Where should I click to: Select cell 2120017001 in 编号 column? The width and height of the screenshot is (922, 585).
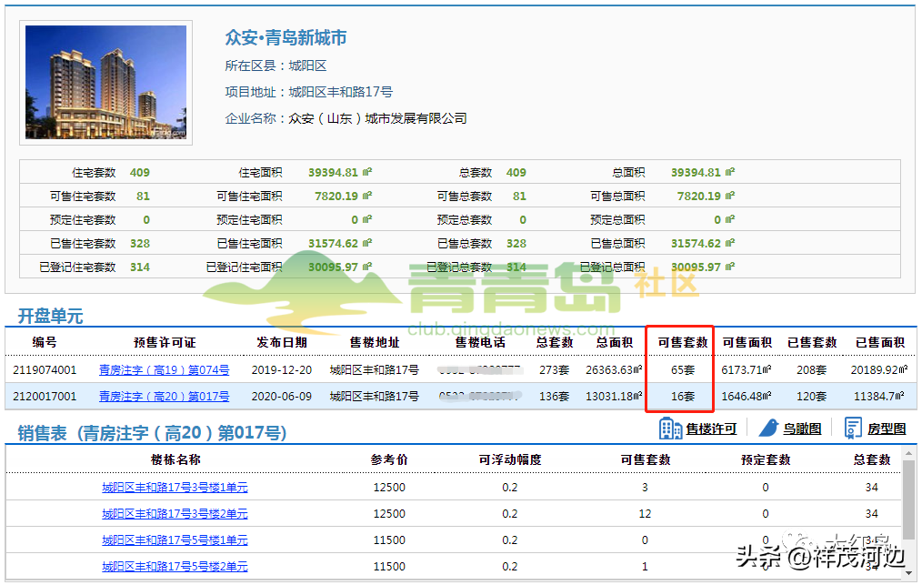click(x=45, y=397)
